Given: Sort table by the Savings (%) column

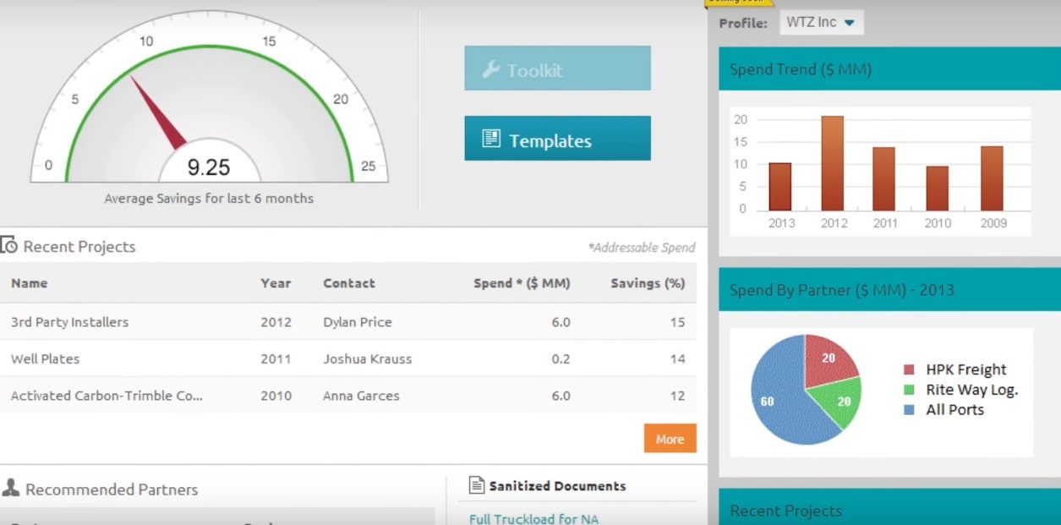Looking at the screenshot, I should (648, 283).
